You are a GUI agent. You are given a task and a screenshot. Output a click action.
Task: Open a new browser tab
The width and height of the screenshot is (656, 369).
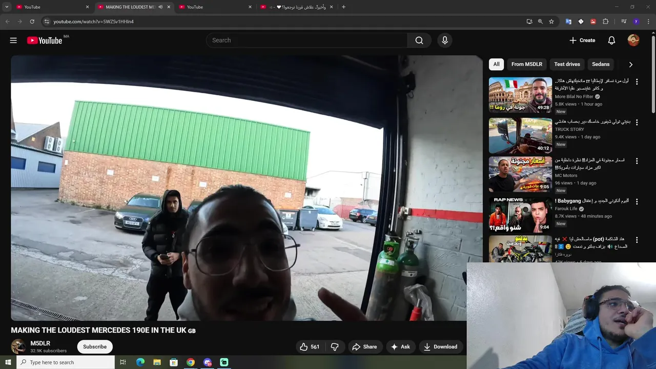click(343, 7)
